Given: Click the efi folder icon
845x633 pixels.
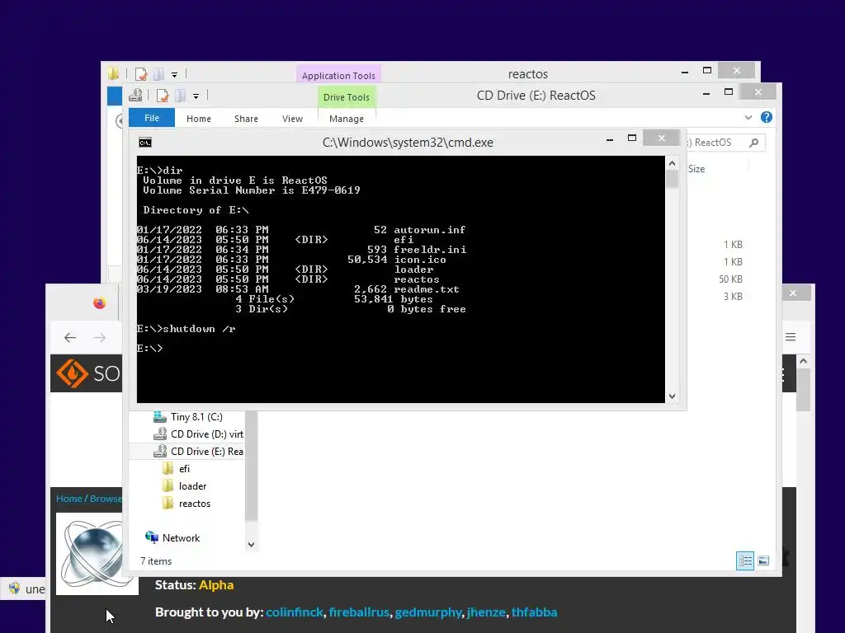Looking at the screenshot, I should tap(168, 469).
